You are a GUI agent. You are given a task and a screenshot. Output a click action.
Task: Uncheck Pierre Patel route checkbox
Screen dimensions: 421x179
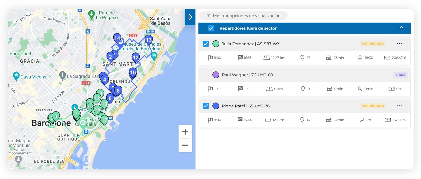[x=206, y=106]
